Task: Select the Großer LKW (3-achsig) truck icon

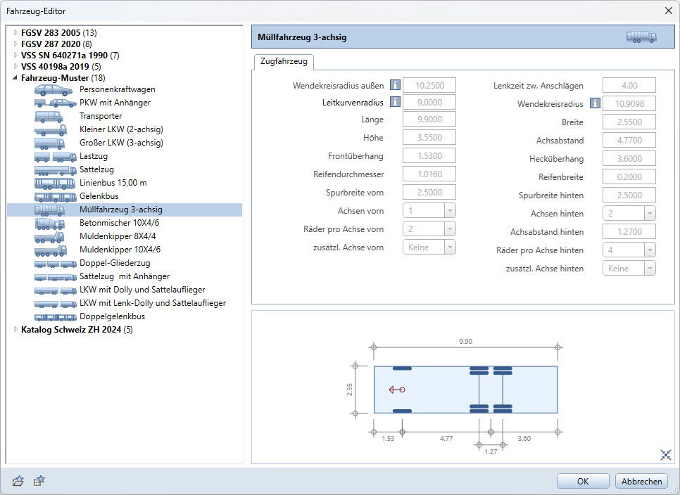Action: pos(49,143)
